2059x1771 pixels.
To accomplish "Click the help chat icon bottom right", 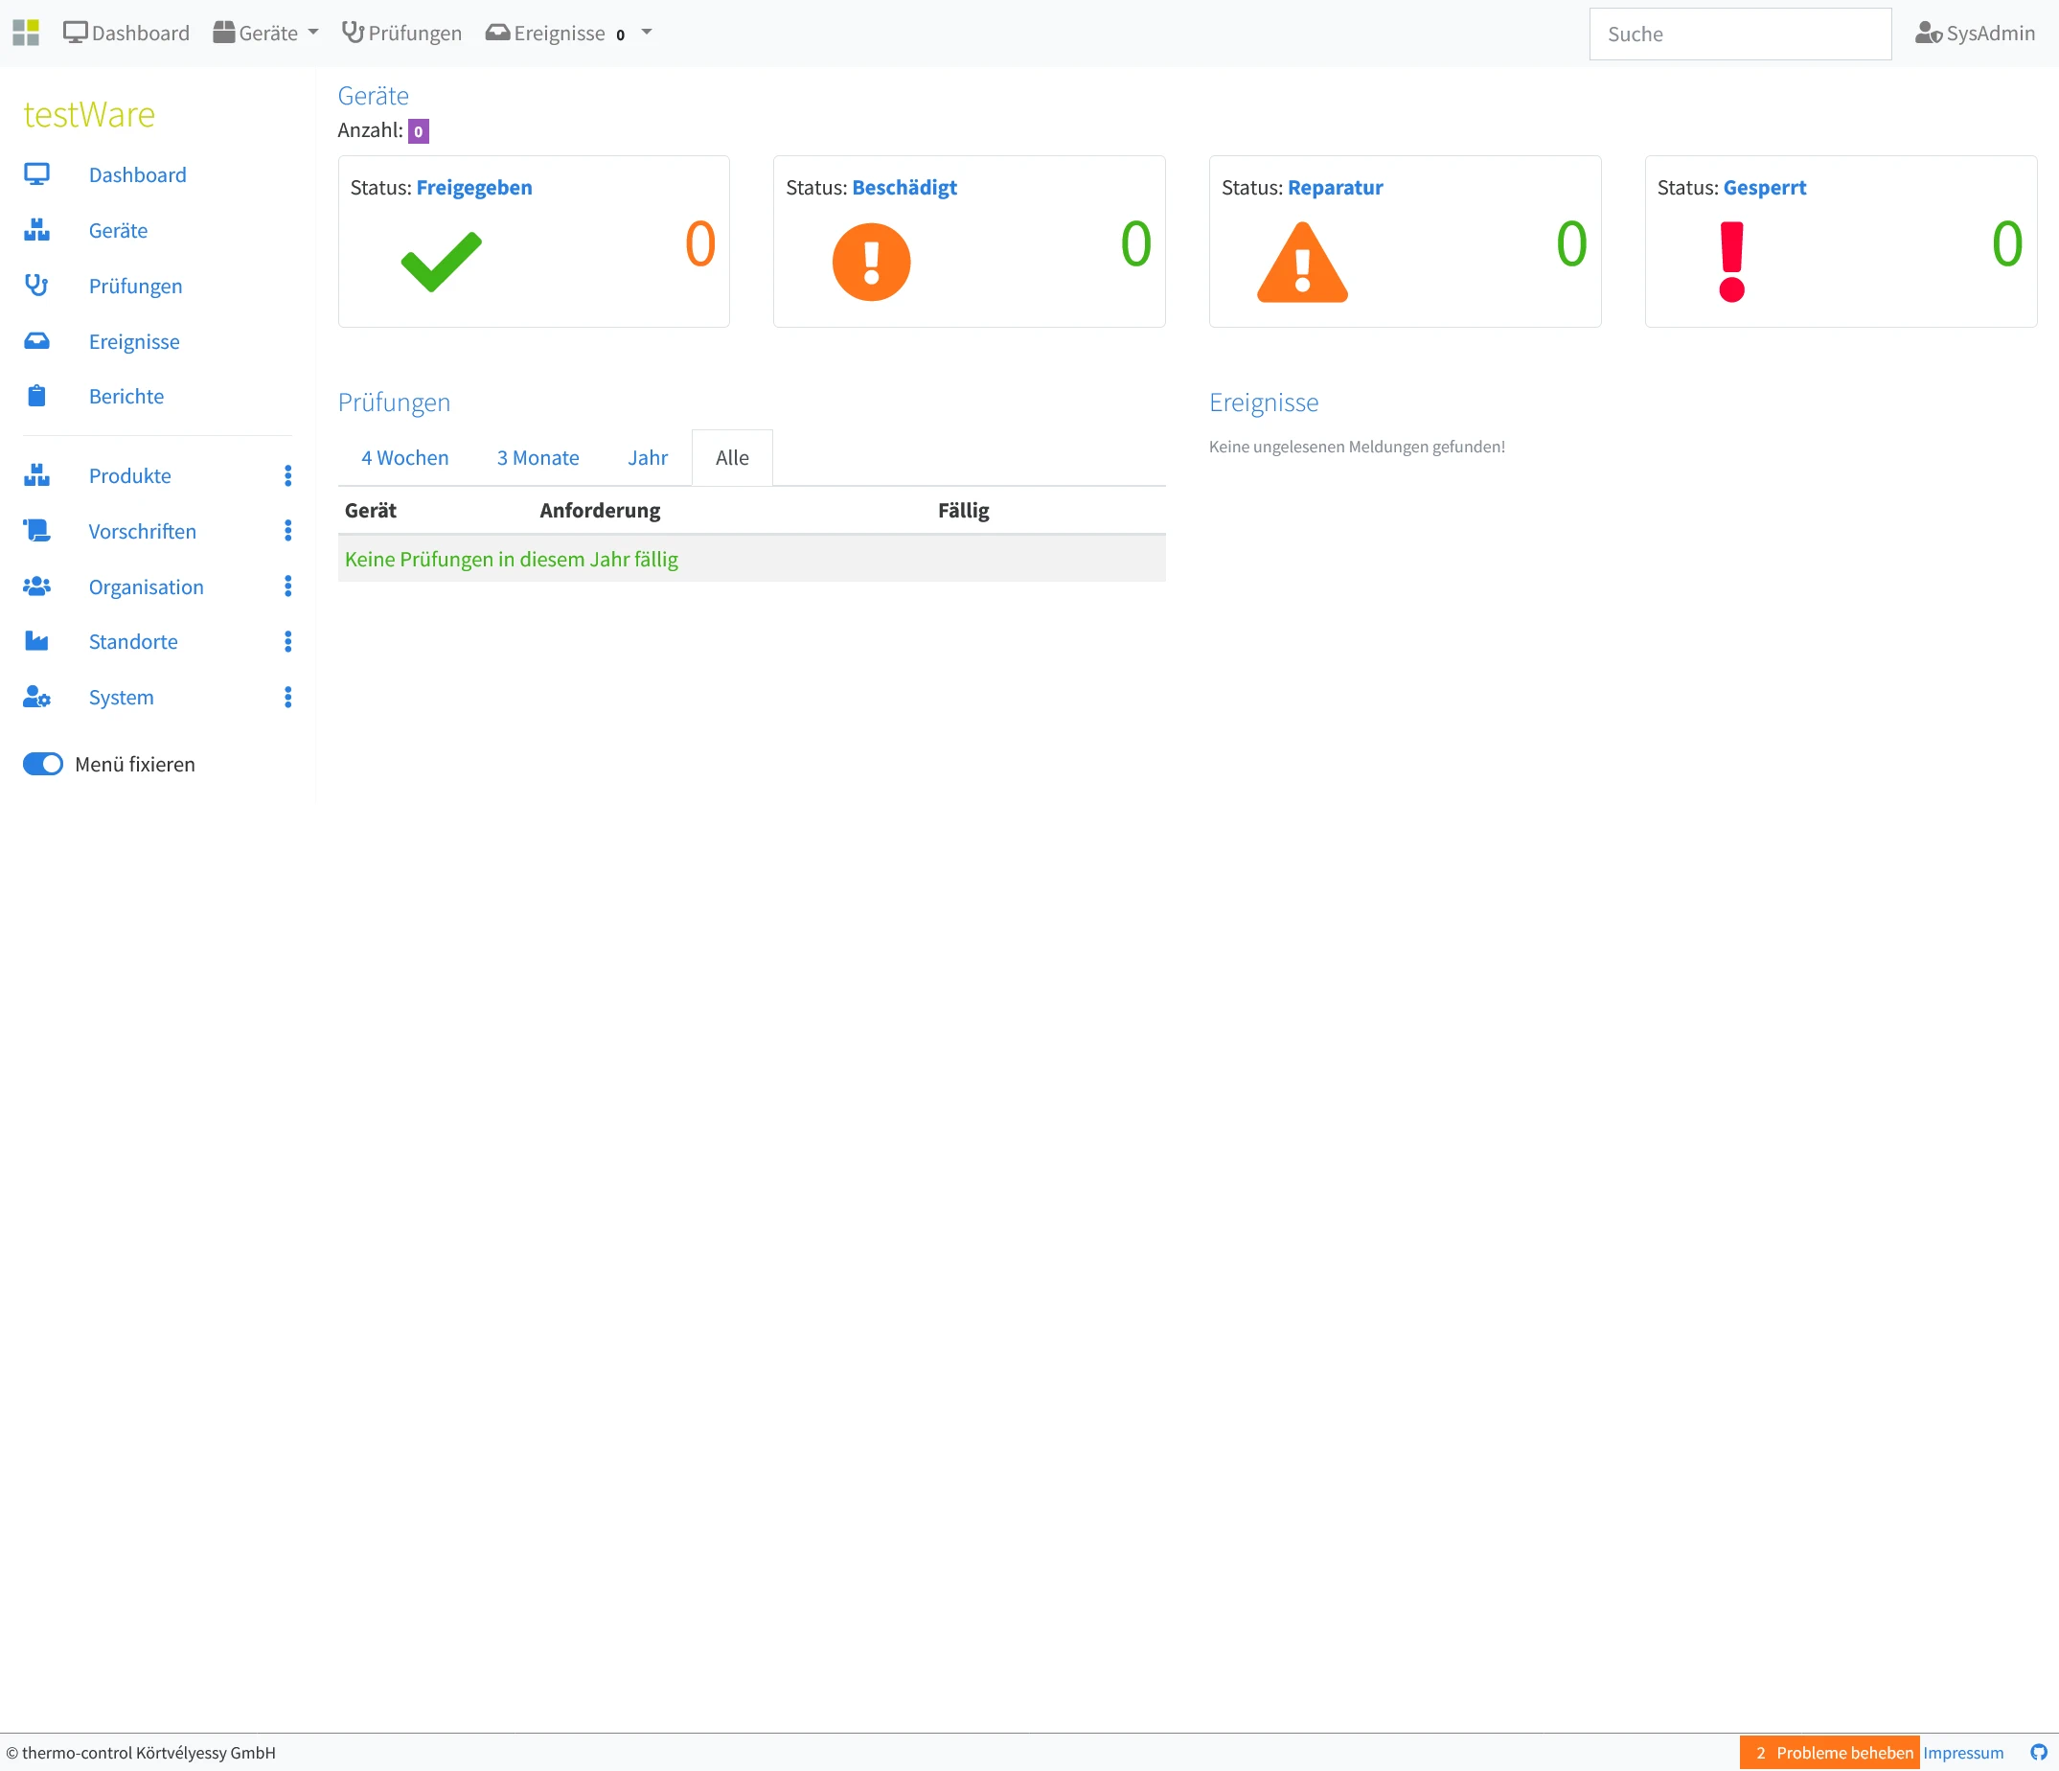I will click(x=2035, y=1752).
